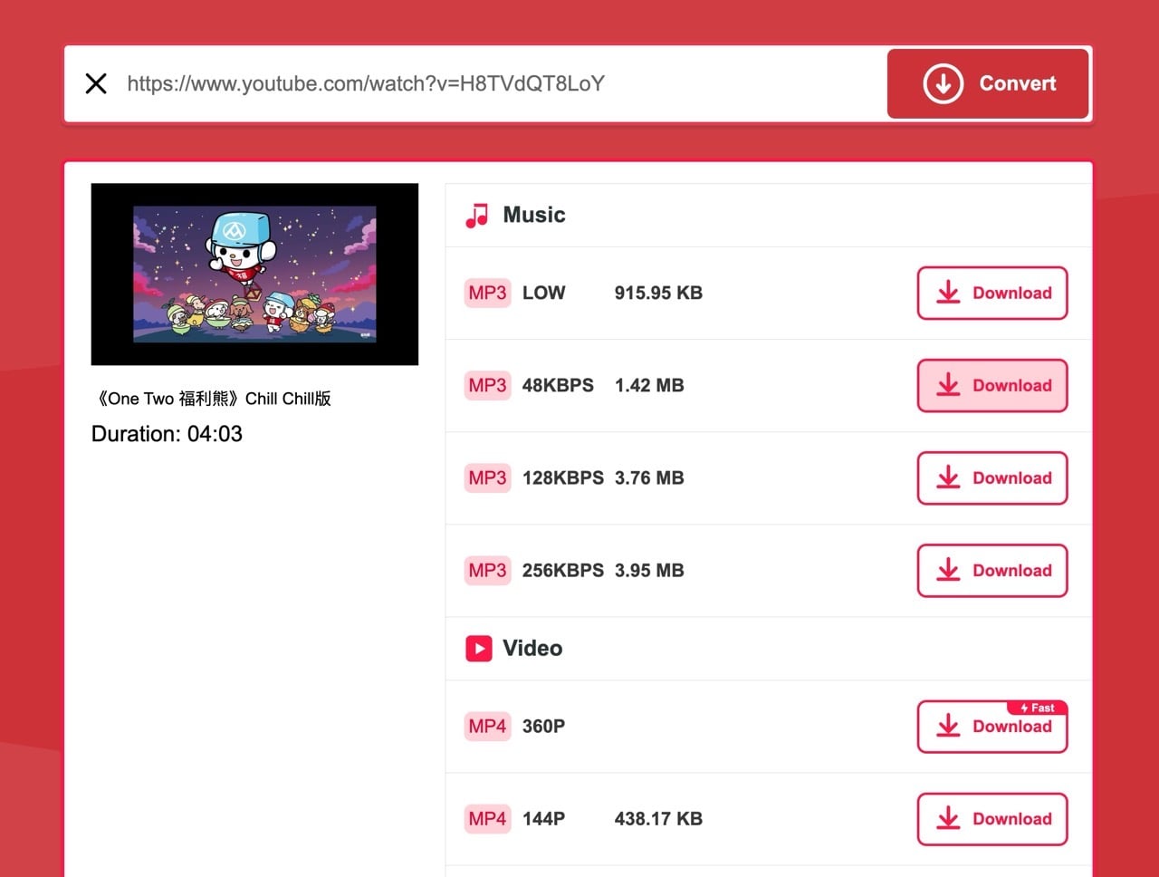Click the MP3 badge for LOW quality

tap(487, 294)
